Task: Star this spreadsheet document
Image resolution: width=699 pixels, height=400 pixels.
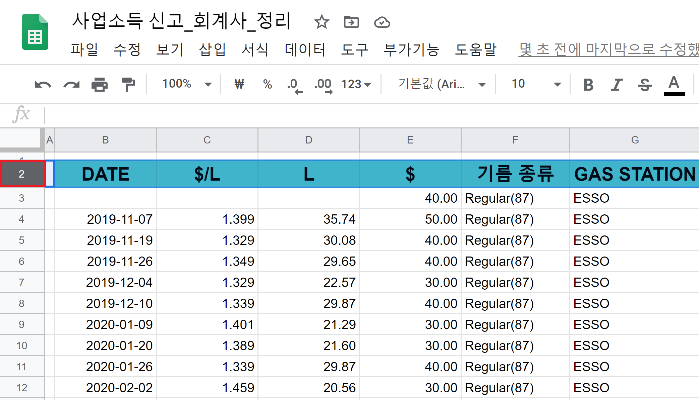Action: pyautogui.click(x=322, y=22)
